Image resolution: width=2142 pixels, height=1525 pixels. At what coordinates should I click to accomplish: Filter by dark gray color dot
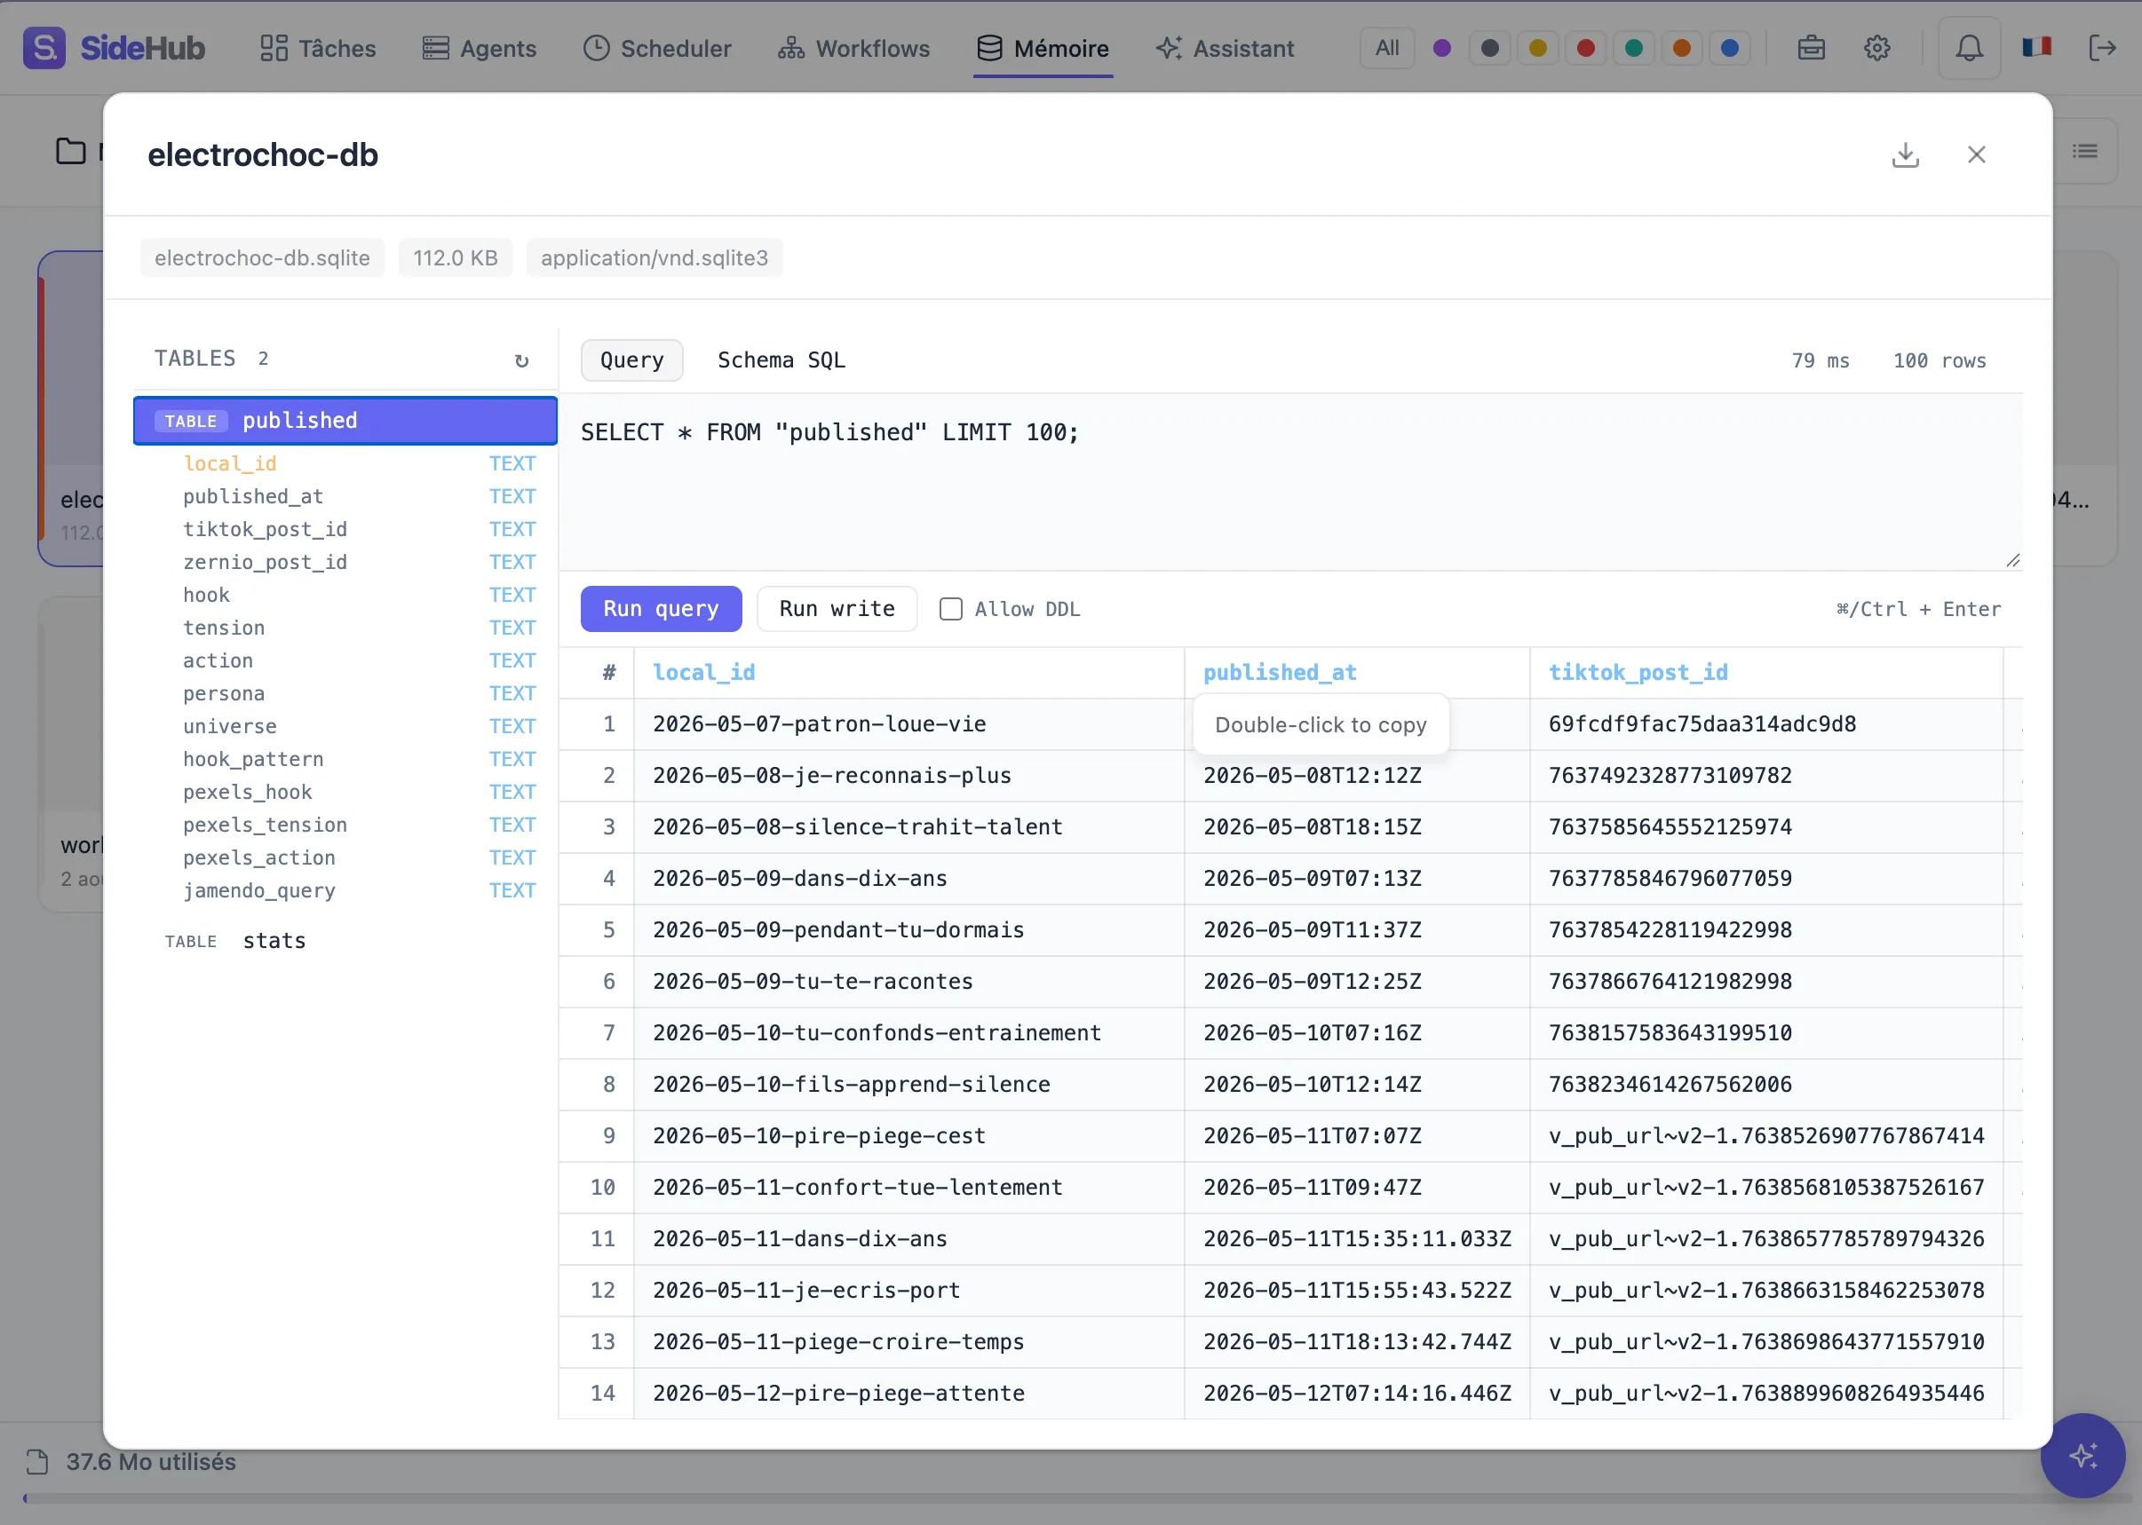pos(1489,48)
